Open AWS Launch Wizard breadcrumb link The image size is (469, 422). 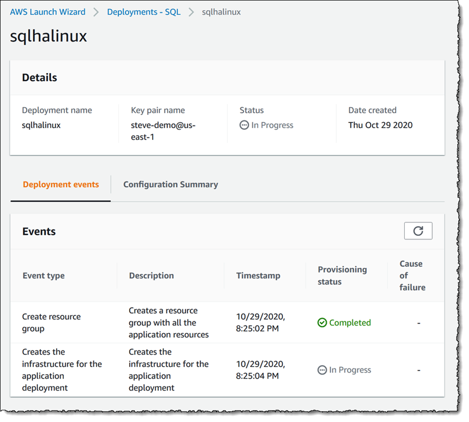[48, 12]
